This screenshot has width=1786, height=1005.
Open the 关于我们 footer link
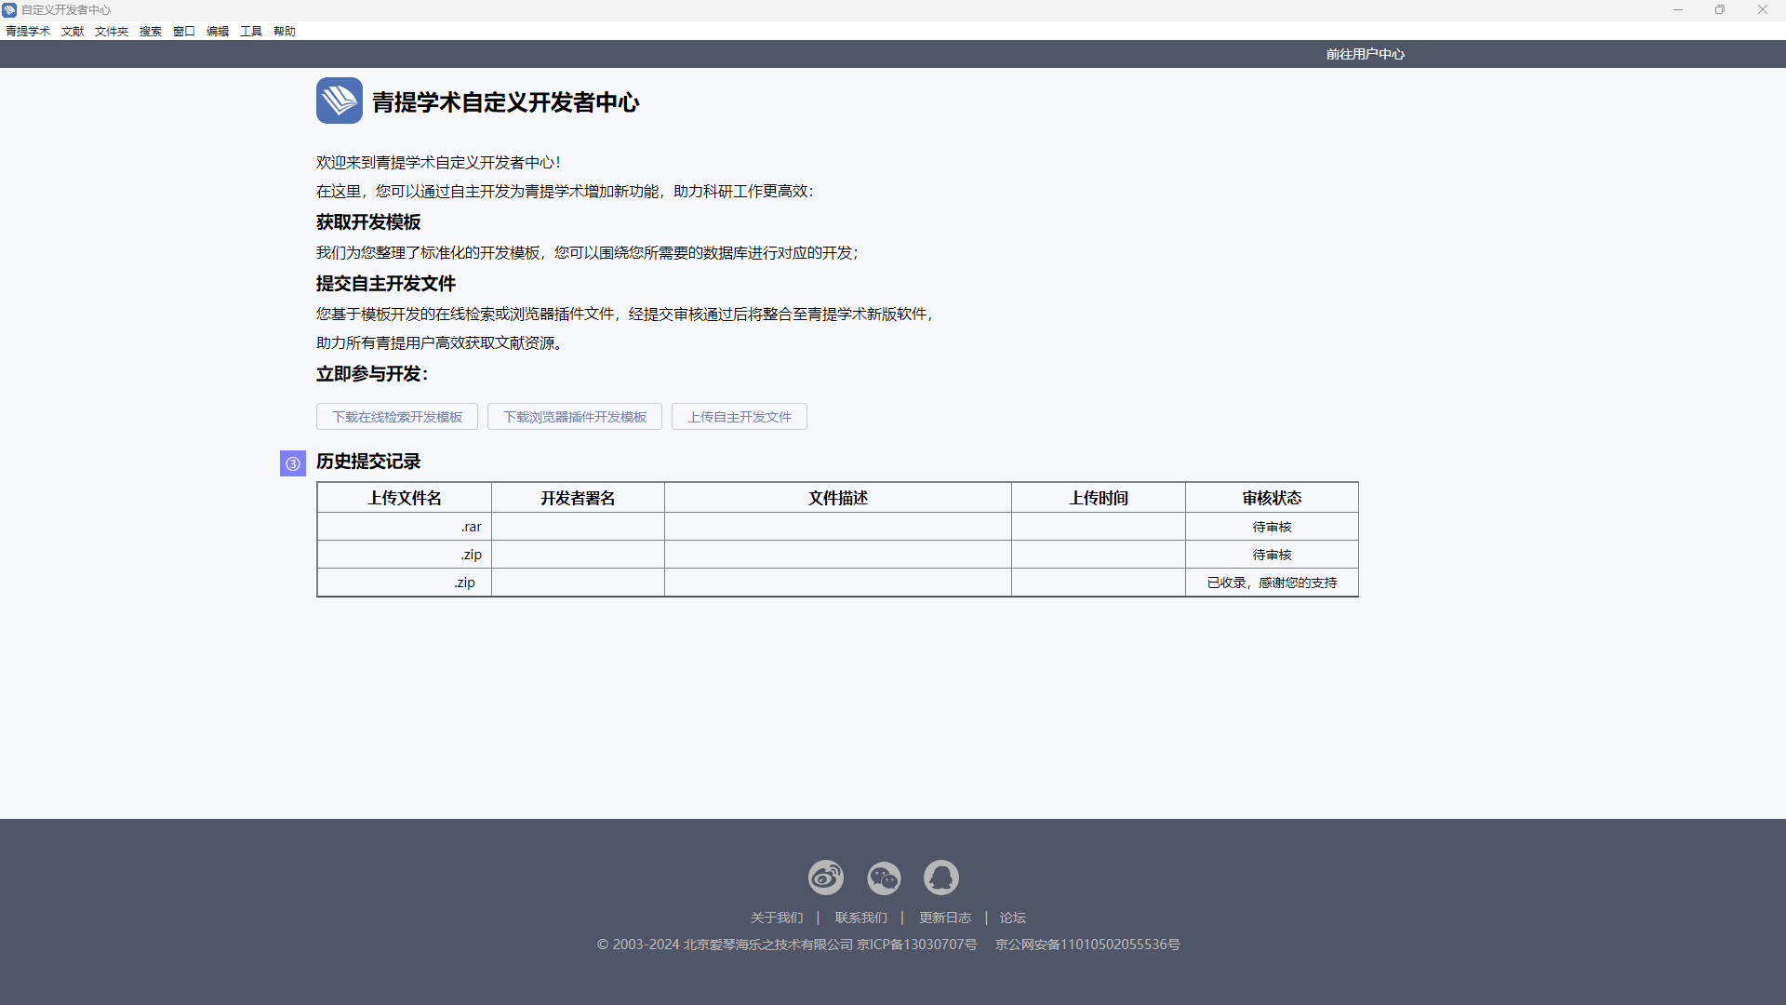click(x=777, y=918)
